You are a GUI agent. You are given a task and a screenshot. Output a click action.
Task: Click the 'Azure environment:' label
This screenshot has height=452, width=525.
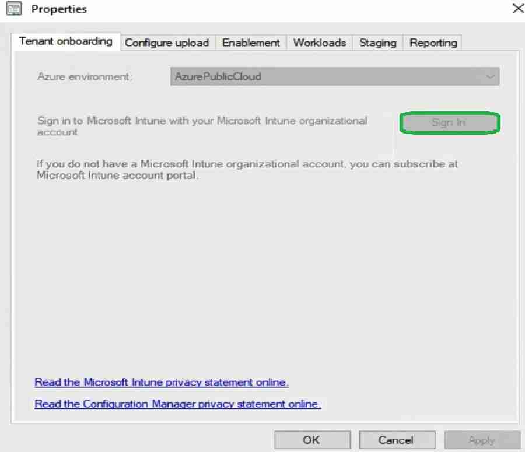85,76
